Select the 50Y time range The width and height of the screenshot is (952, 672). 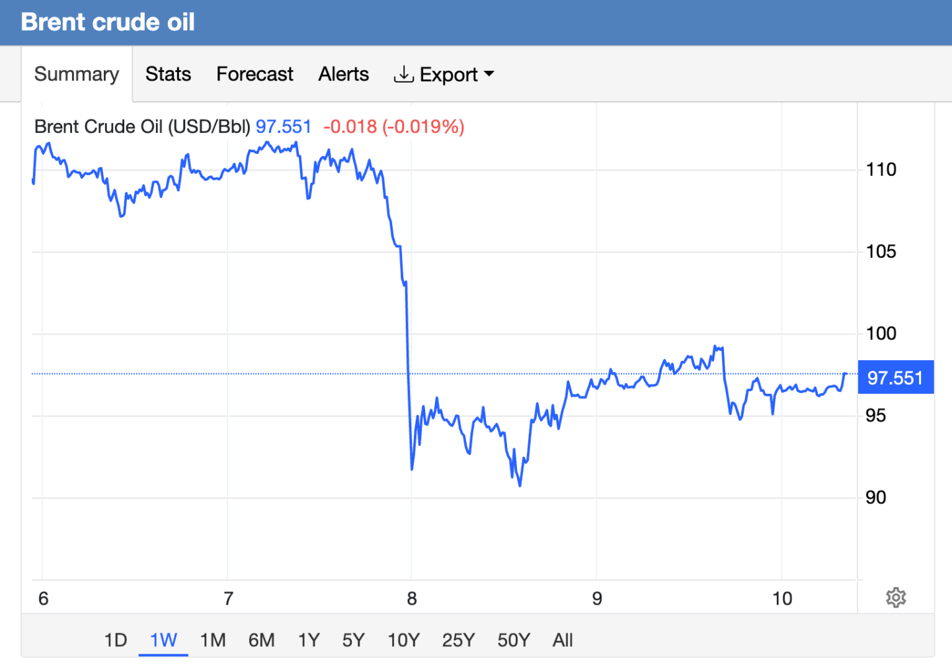[514, 640]
